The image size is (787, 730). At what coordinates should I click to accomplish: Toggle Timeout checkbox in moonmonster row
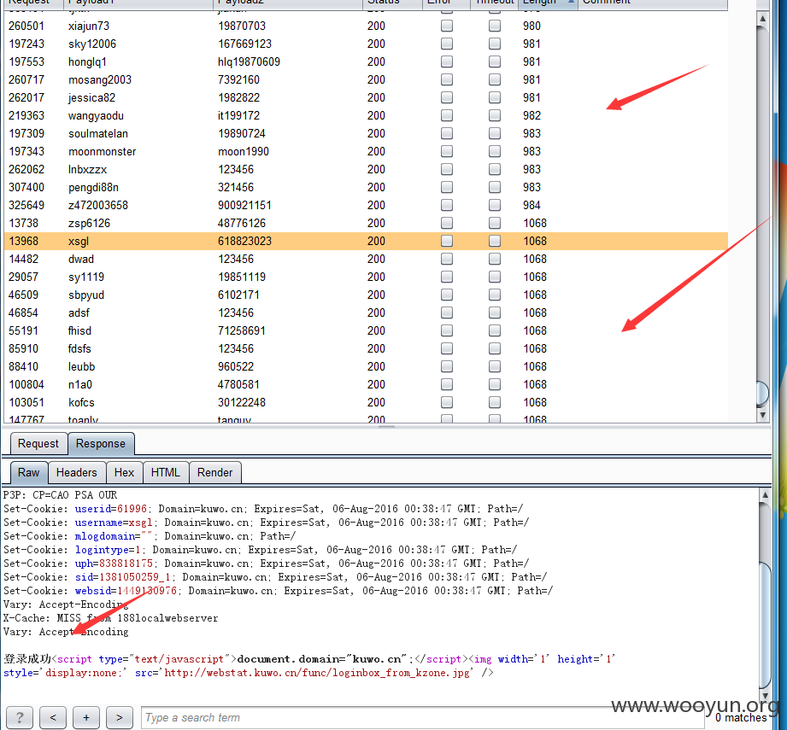[x=495, y=151]
